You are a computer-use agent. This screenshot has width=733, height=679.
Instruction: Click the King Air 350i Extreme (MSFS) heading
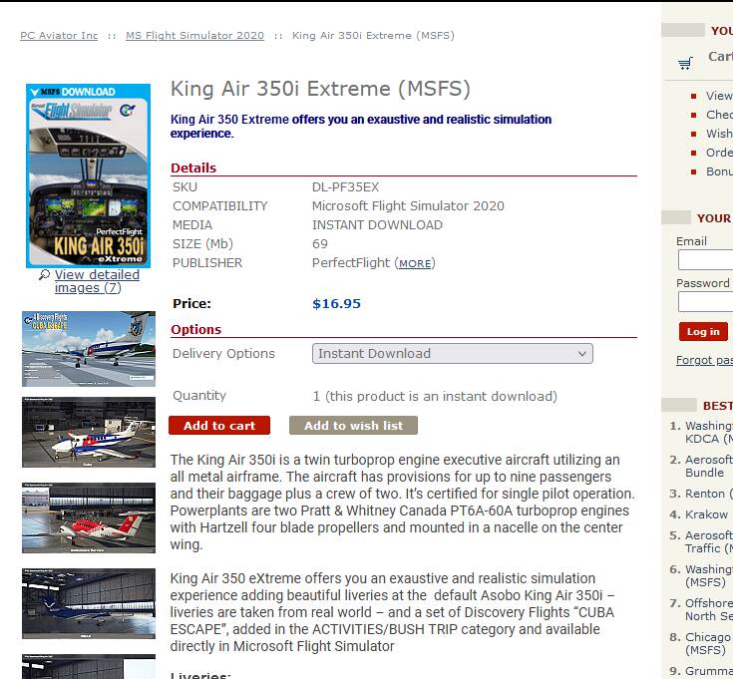click(320, 89)
